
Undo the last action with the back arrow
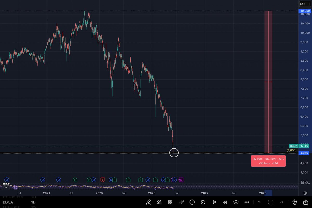(x=259, y=202)
